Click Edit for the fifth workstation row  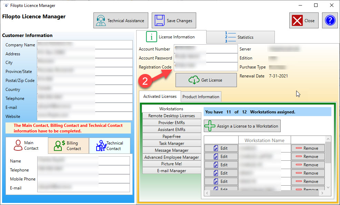[x=221, y=181]
